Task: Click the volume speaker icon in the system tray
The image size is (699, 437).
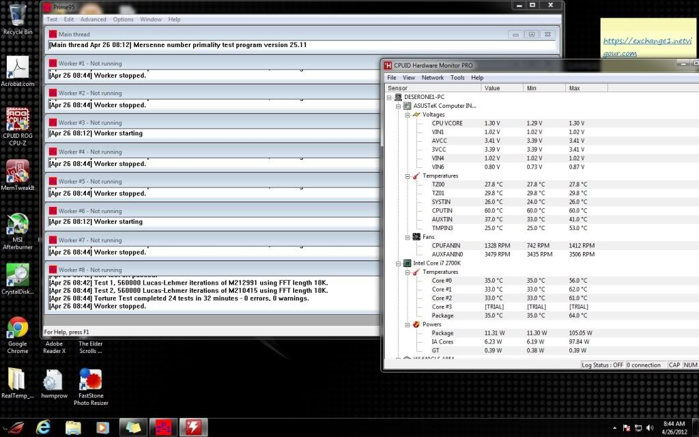Action: (x=650, y=428)
